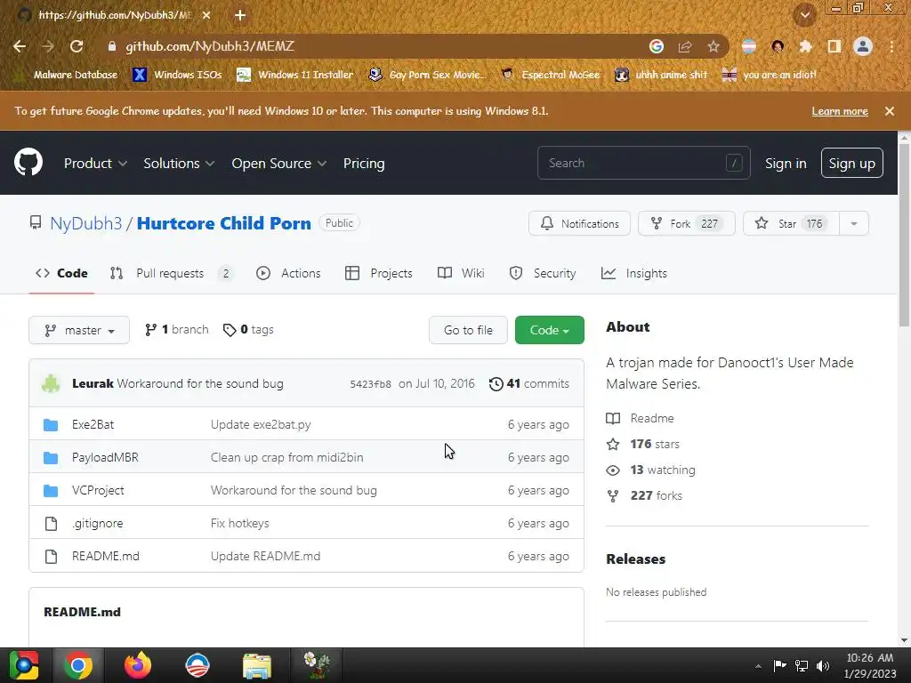Image resolution: width=911 pixels, height=683 pixels.
Task: Close the github.com browser tab
Action: [x=206, y=15]
